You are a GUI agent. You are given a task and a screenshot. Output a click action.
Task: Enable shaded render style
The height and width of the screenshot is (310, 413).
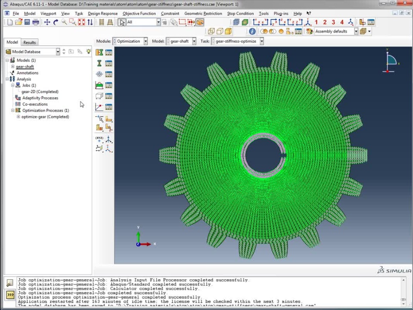point(228,31)
